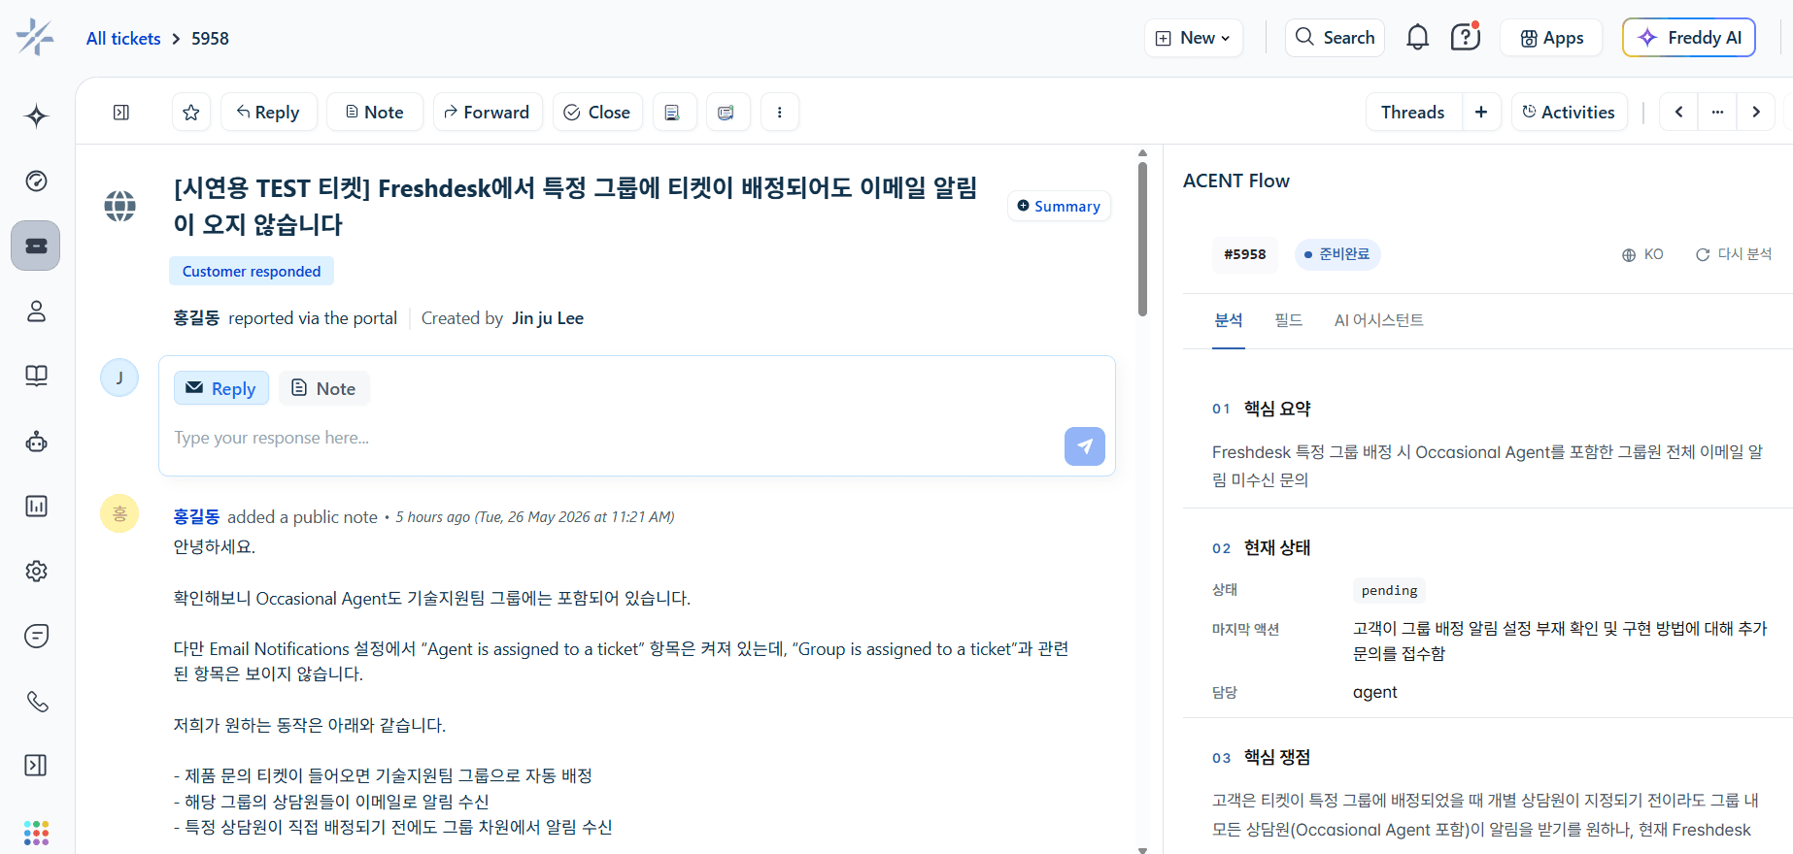The height and width of the screenshot is (854, 1793).
Task: Open the Contacts person sidebar icon
Action: click(36, 311)
